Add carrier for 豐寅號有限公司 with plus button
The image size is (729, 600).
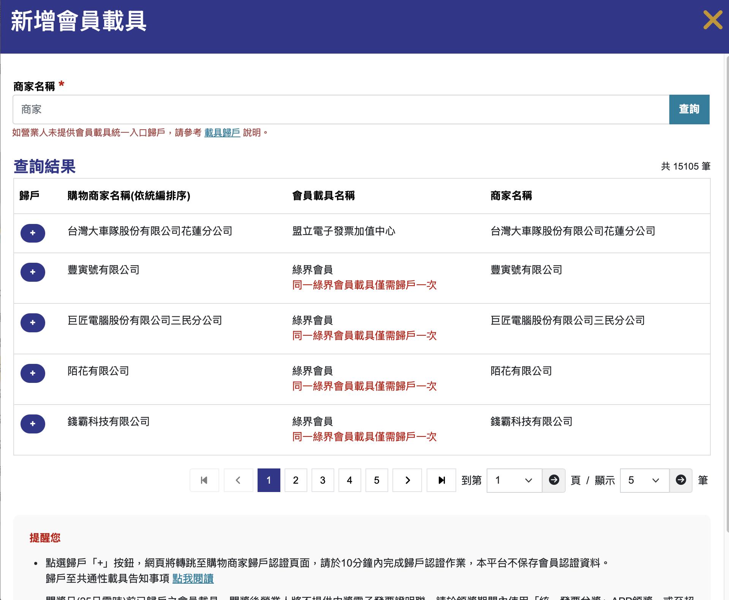tap(33, 272)
